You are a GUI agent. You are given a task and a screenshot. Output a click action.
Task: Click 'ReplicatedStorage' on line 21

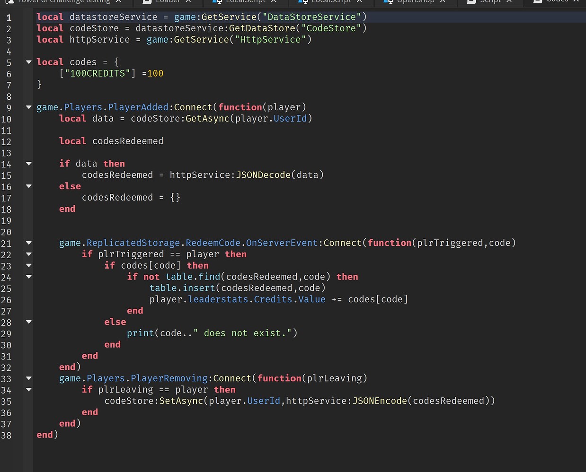click(x=133, y=243)
